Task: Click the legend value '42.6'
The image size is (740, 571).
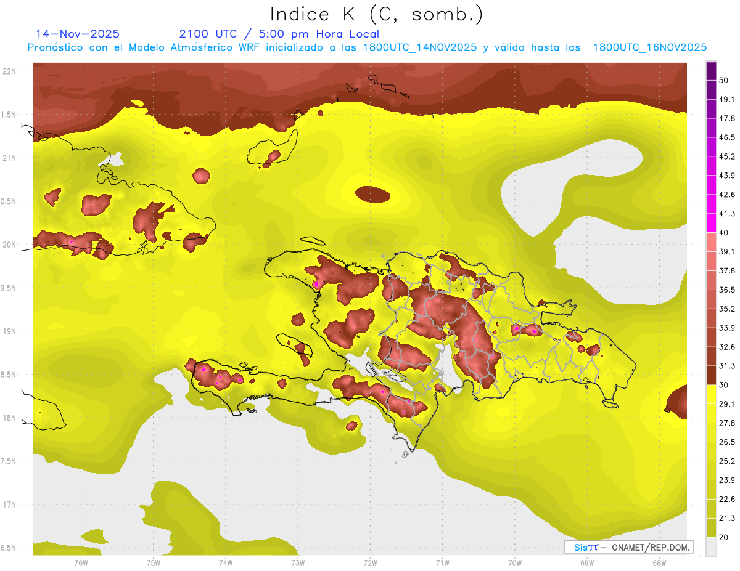Action: coord(727,195)
